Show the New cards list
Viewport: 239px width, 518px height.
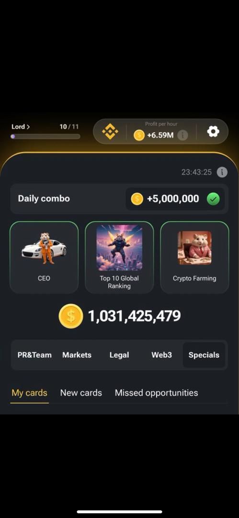tap(81, 393)
